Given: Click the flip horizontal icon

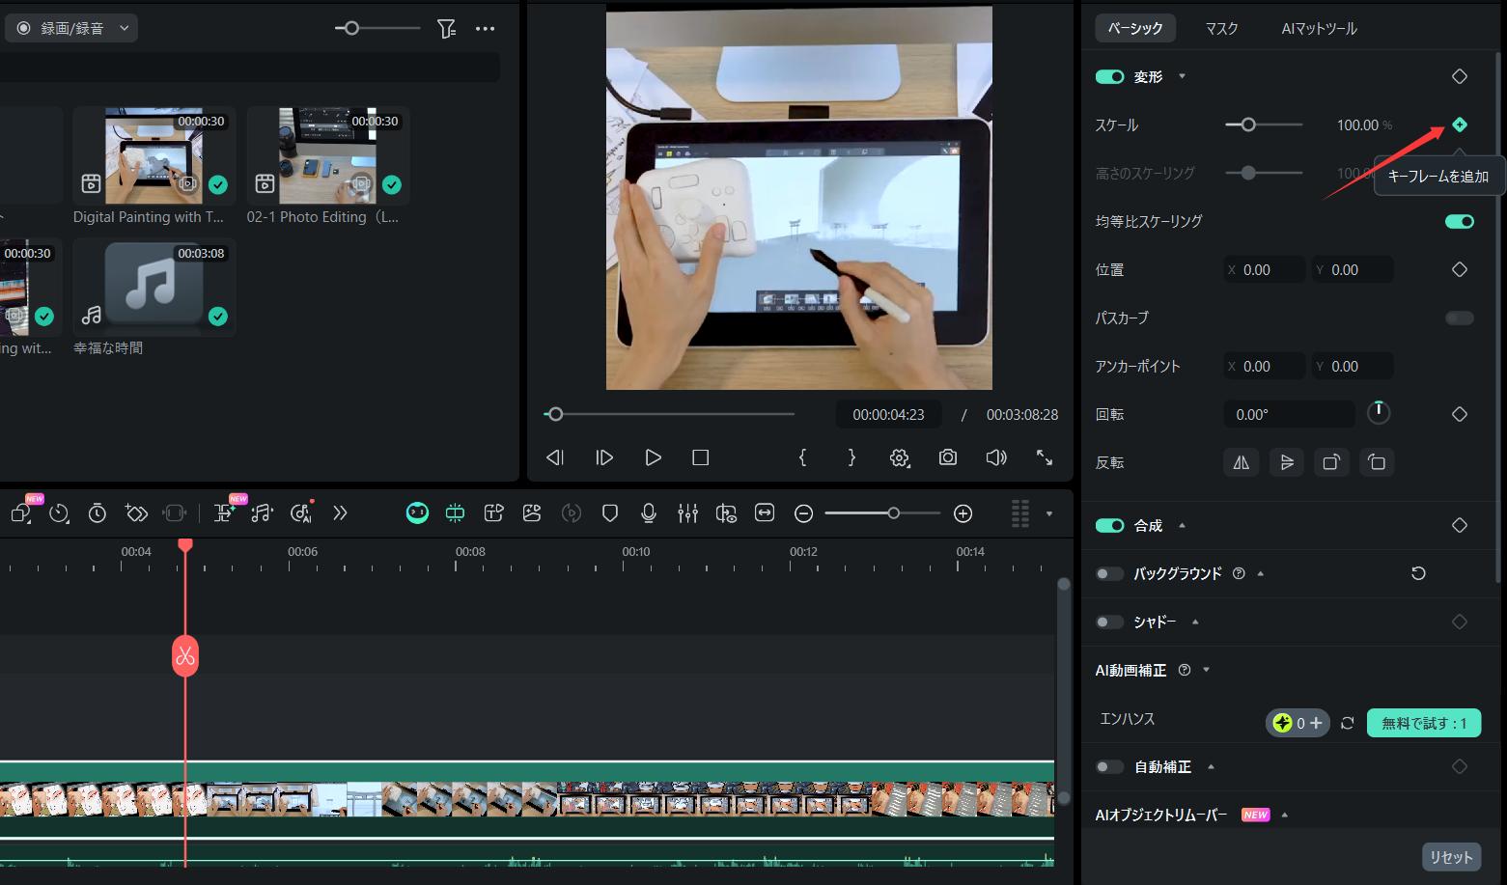Looking at the screenshot, I should coord(1241,462).
